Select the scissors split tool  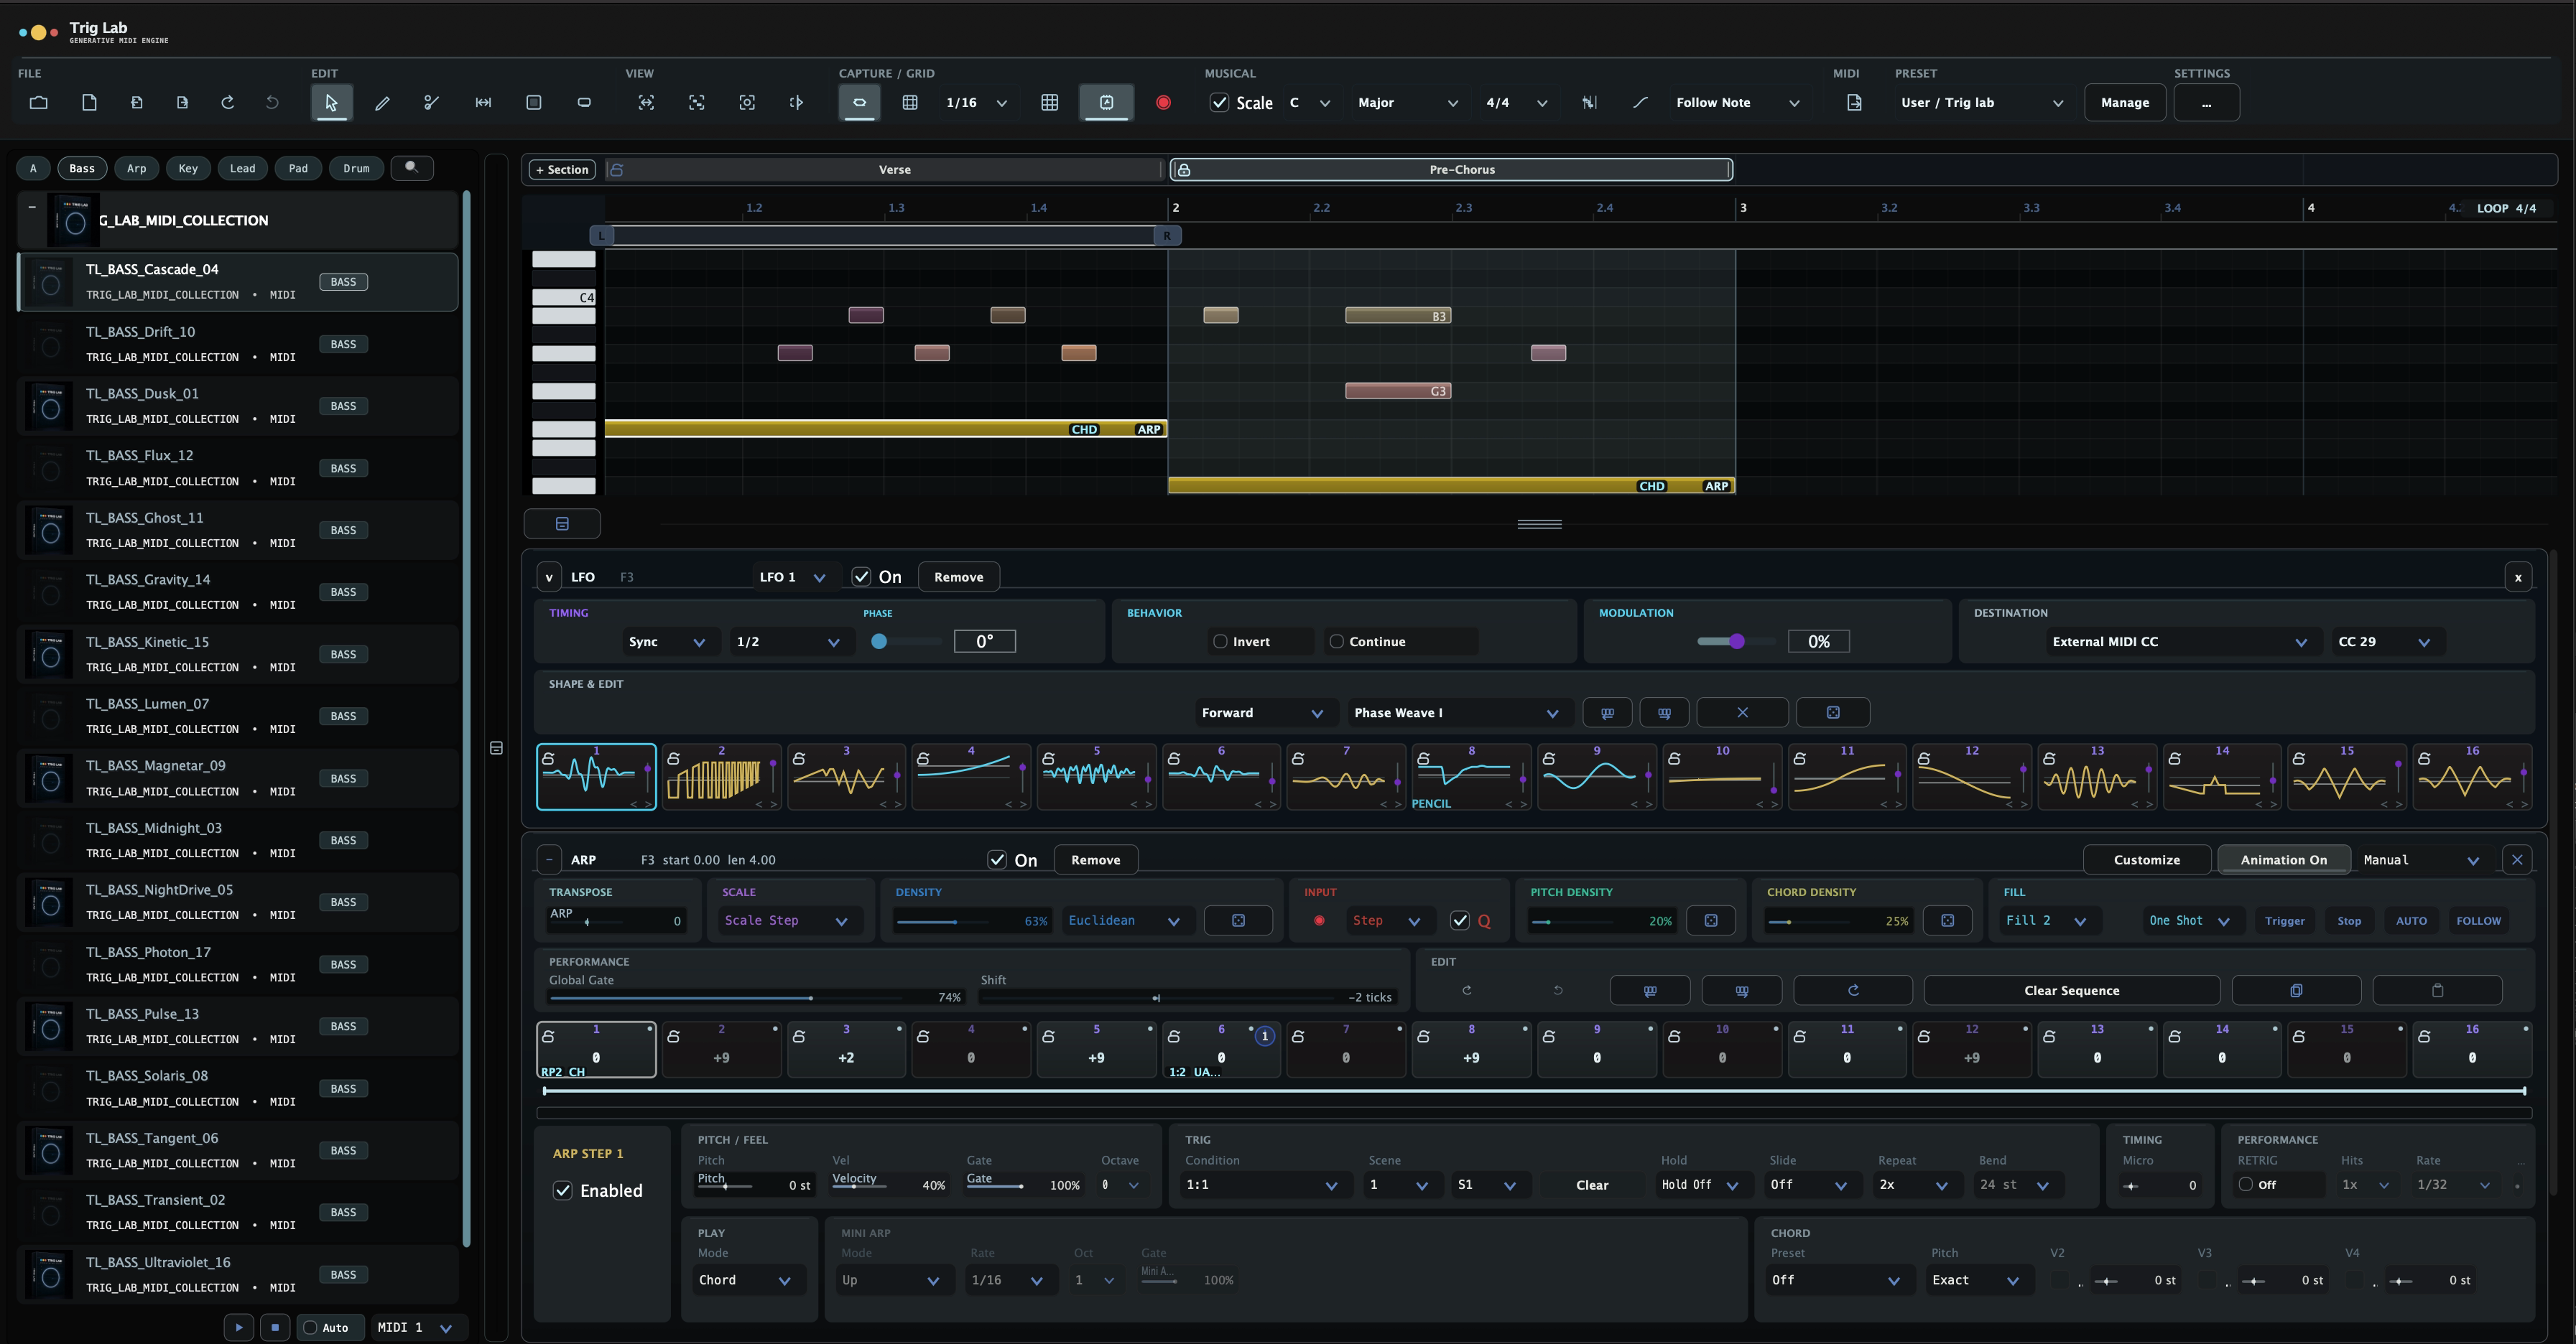point(432,102)
